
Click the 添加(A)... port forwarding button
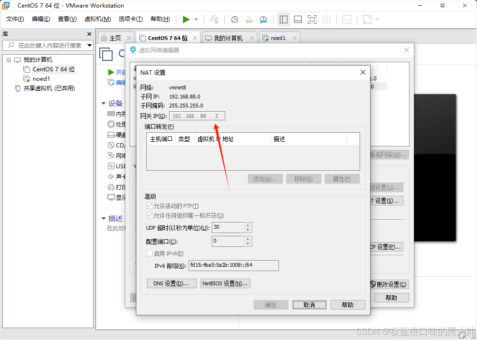point(265,179)
